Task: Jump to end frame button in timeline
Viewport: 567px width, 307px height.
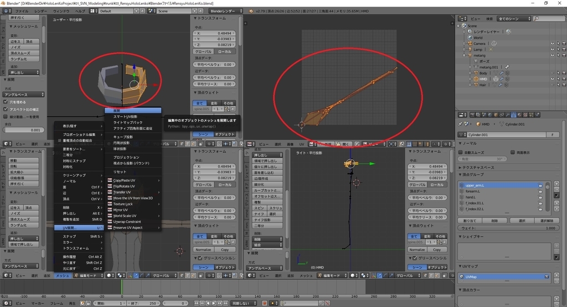Action: click(225, 303)
